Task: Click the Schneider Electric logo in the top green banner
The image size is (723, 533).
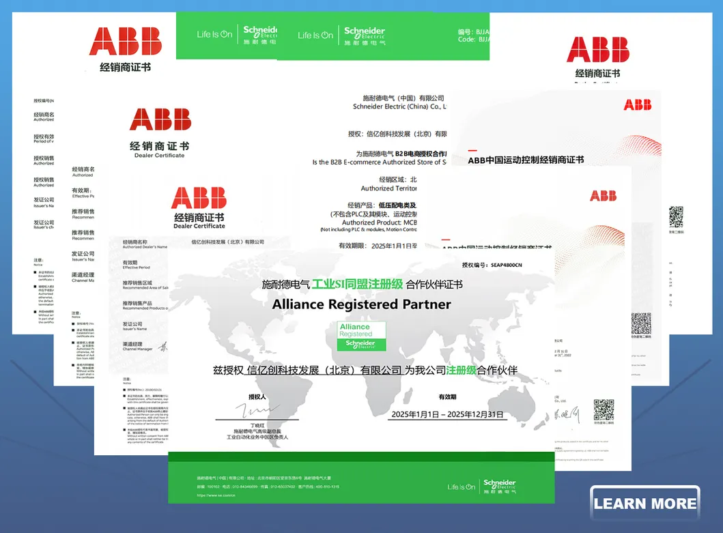Action: [365, 34]
